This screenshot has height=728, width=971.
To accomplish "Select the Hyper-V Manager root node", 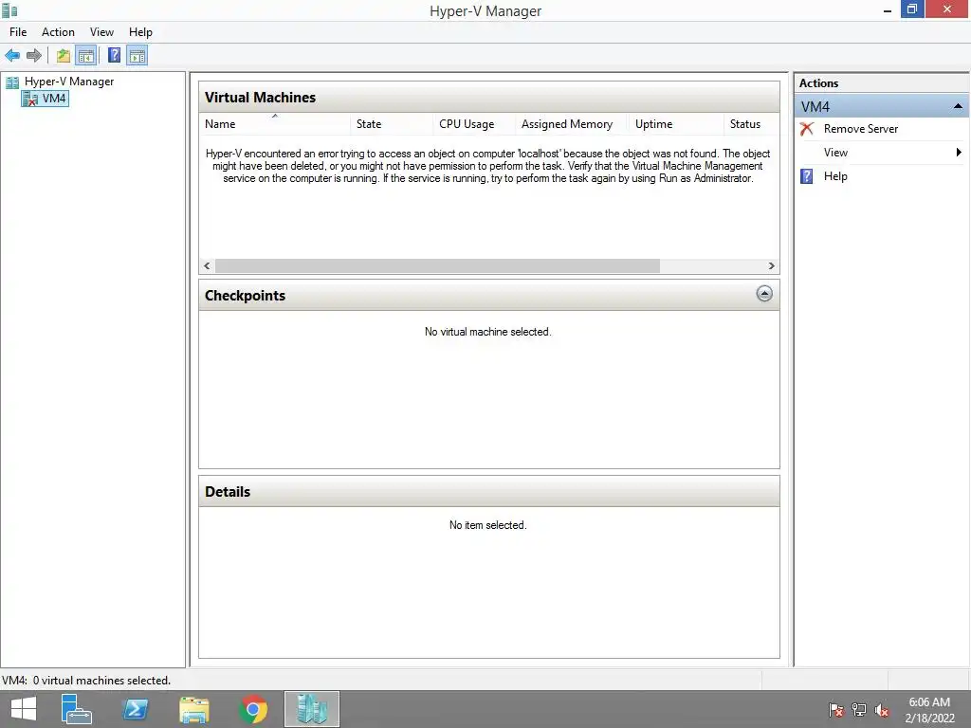I will [60, 82].
